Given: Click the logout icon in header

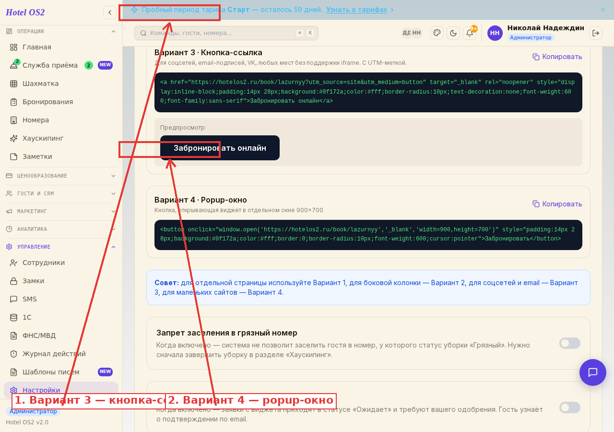Looking at the screenshot, I should click(596, 33).
